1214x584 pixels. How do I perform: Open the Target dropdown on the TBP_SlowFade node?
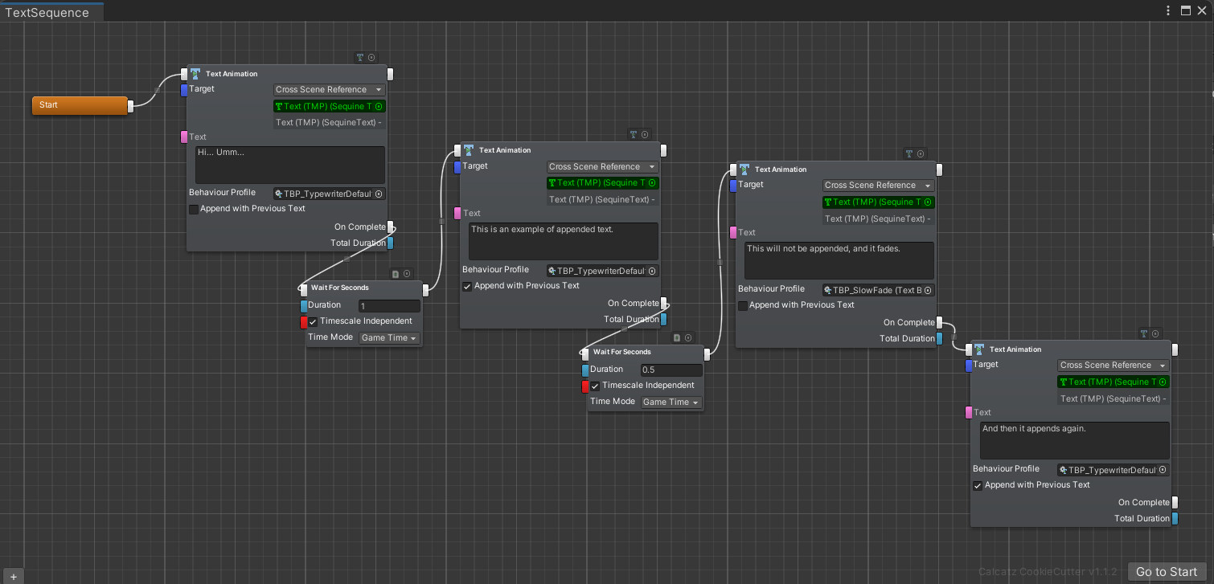tap(878, 185)
